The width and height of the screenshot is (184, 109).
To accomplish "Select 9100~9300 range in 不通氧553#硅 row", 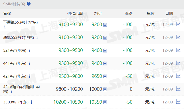I will pyautogui.click(x=71, y=24).
